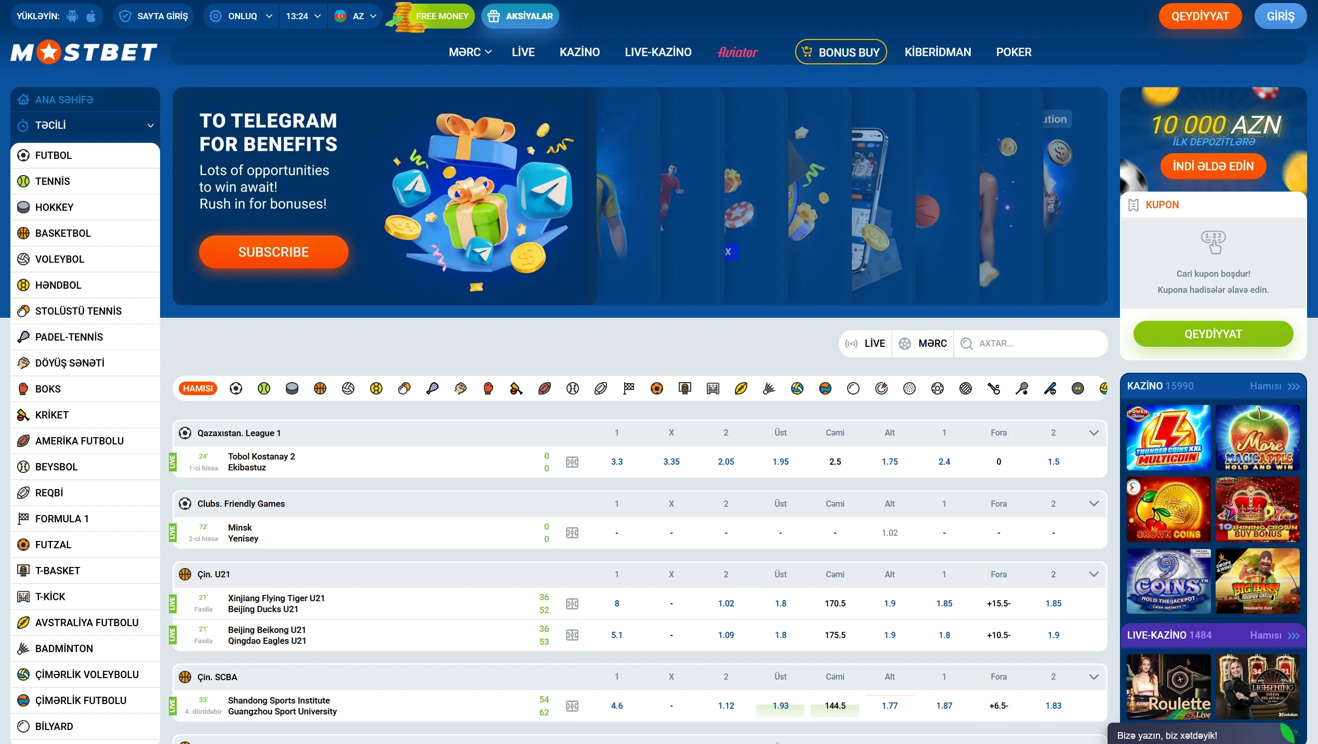Go to LIVE in main navigation
The image size is (1318, 744).
click(x=523, y=52)
